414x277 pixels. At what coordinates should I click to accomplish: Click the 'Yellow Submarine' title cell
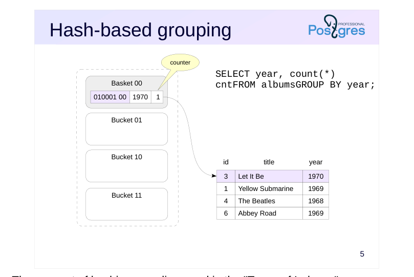click(x=269, y=189)
